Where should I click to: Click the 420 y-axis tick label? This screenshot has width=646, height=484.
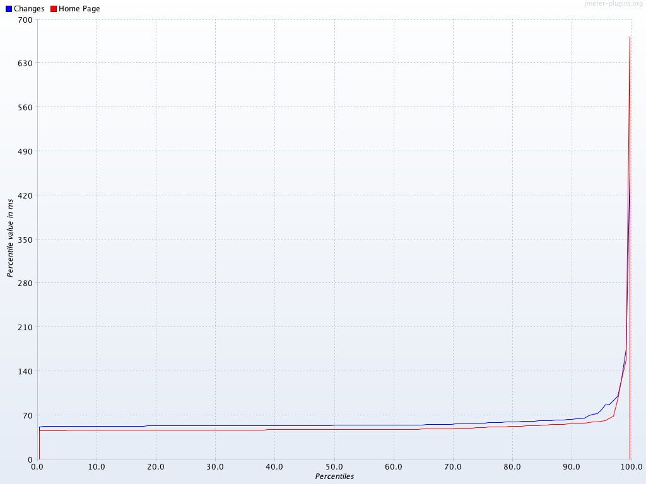point(25,195)
